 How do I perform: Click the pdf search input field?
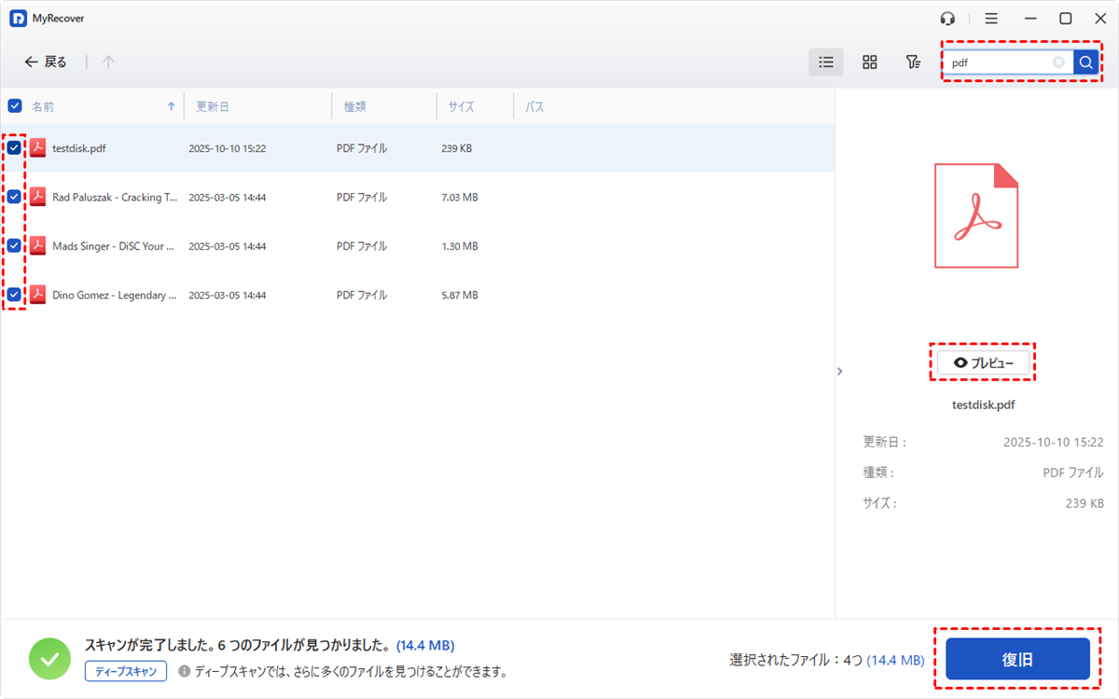click(998, 62)
